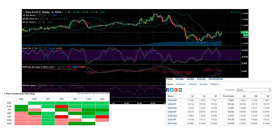Switch to the Commodities tab

click(x=216, y=79)
